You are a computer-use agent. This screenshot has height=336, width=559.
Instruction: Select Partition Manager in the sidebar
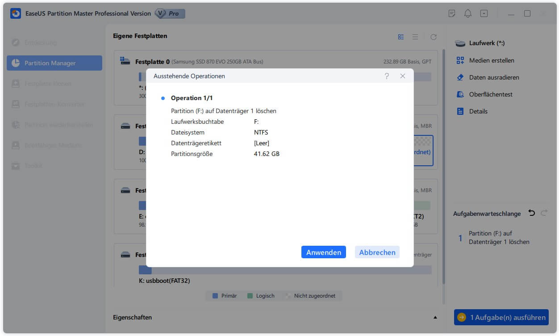(x=54, y=63)
